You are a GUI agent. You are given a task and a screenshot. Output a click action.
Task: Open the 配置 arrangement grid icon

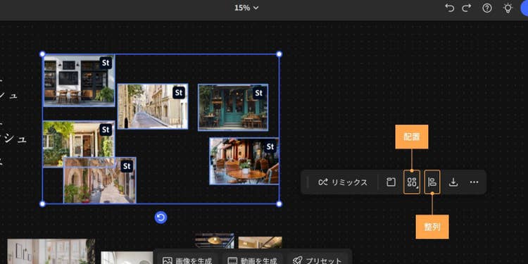click(x=412, y=182)
